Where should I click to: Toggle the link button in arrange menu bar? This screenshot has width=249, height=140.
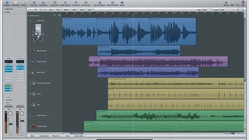35,10
